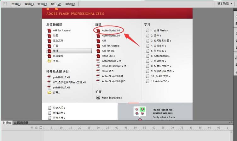Open tutorial 1. 介绍 Flash
Viewport: 237px width, 141px height.
point(159,30)
